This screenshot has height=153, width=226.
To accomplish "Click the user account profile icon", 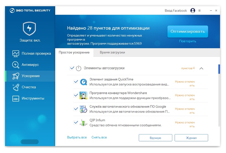I will 193,11.
